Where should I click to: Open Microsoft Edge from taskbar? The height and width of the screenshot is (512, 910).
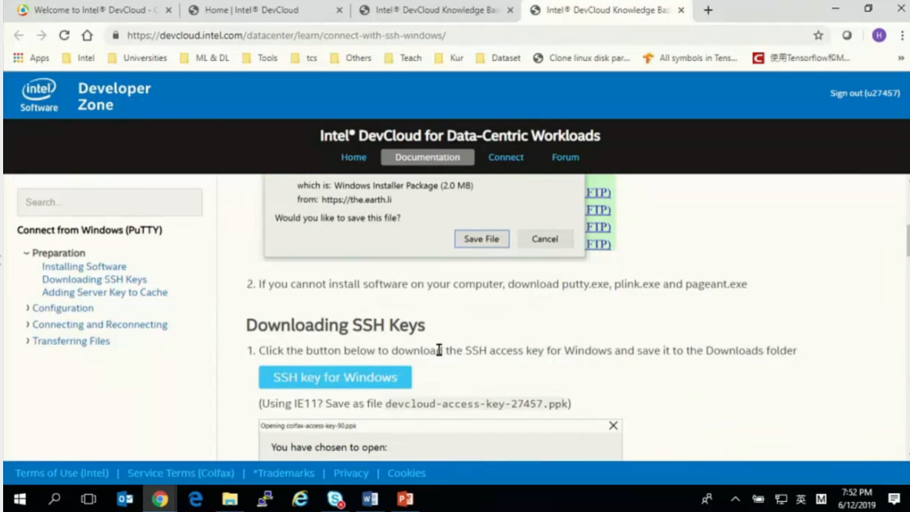click(195, 499)
